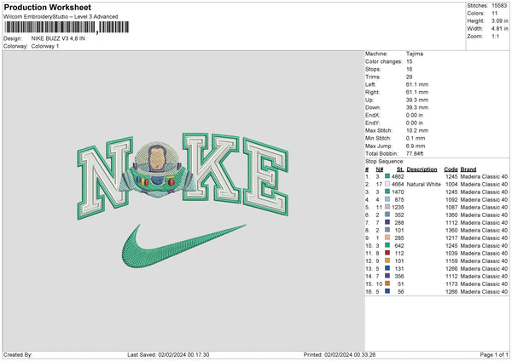Screen dimensions: 512x361
Task: Click the purple swatch beside 356 stitches
Action: (x=387, y=276)
